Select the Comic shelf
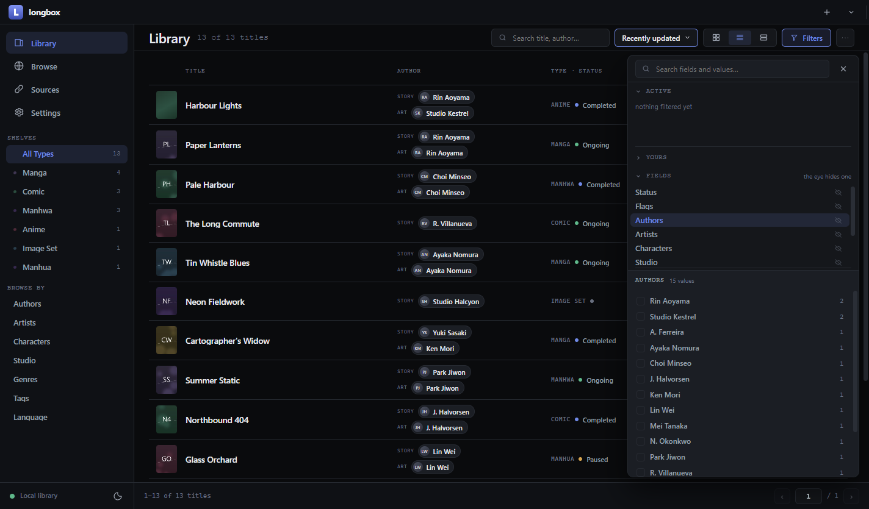869x509 pixels. pyautogui.click(x=67, y=191)
